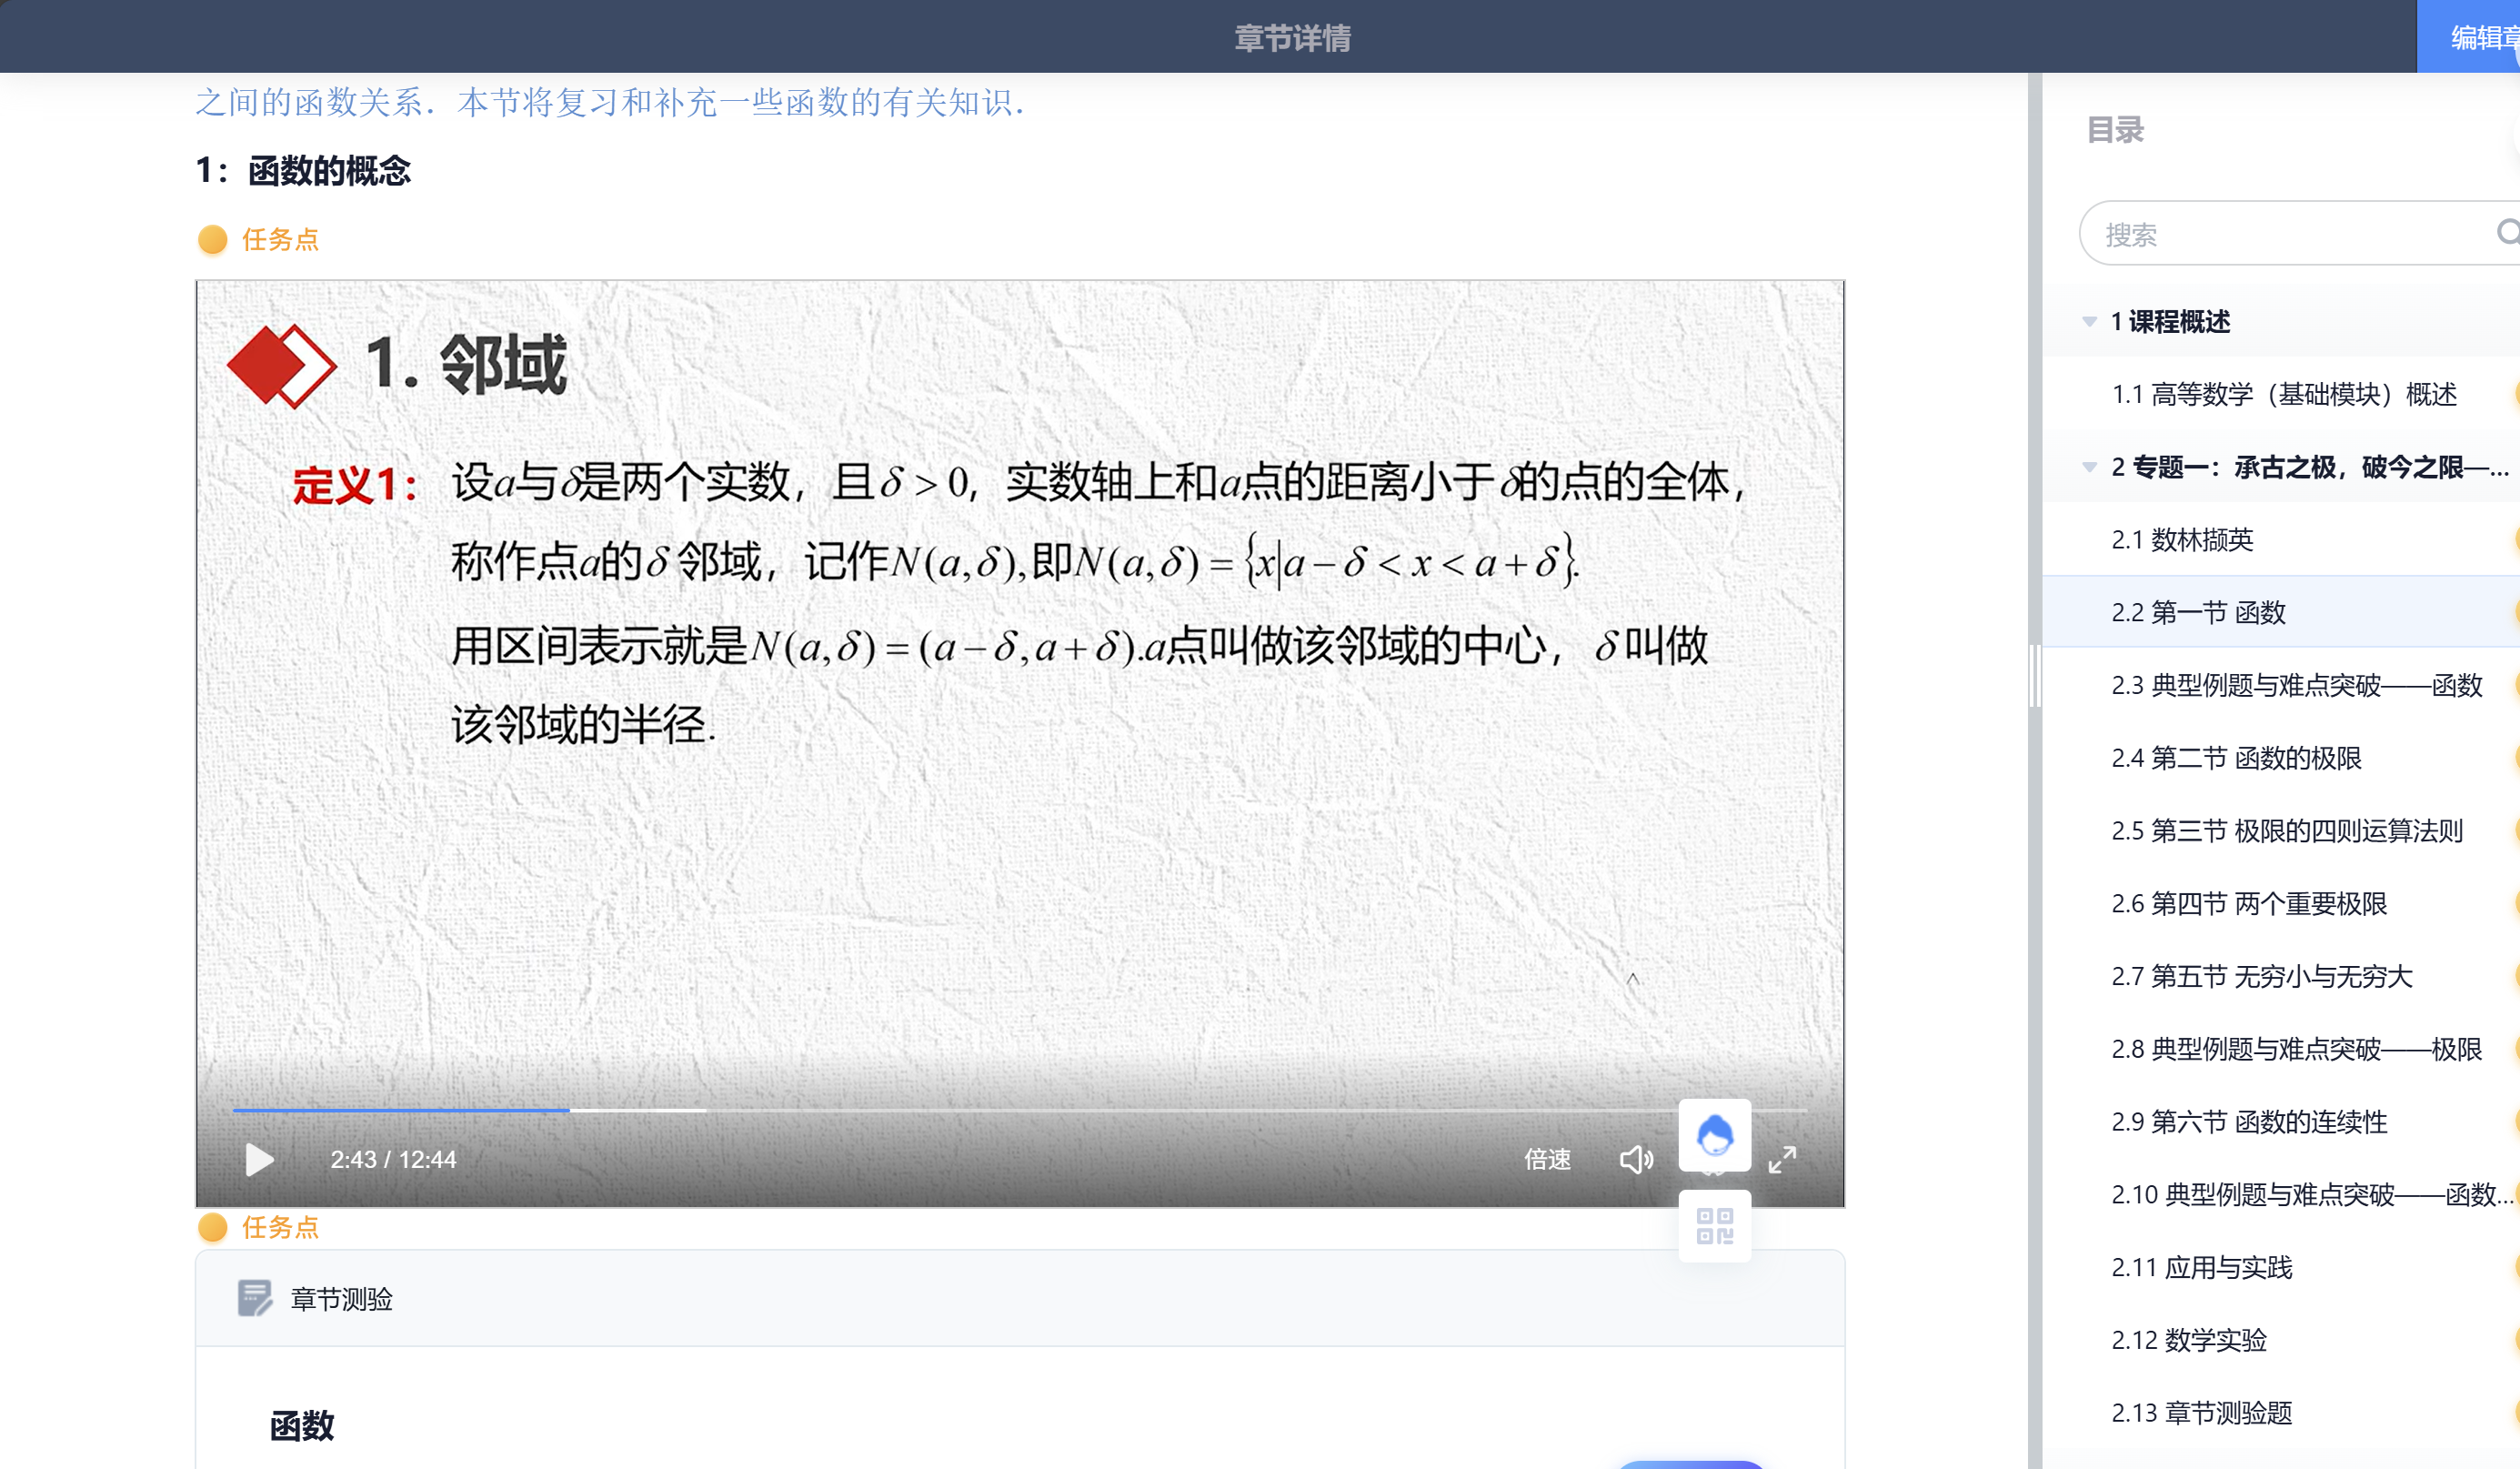Open 2.3 典型例题与难点突破——函数
Viewport: 2520px width, 1469px height.
tap(2297, 685)
